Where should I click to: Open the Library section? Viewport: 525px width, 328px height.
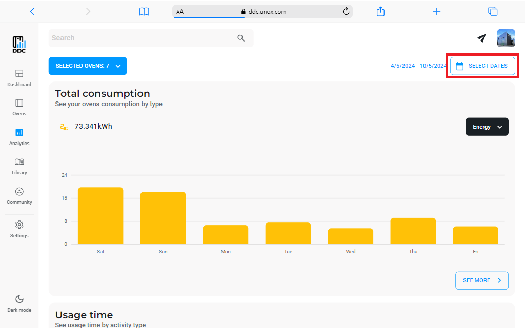19,166
